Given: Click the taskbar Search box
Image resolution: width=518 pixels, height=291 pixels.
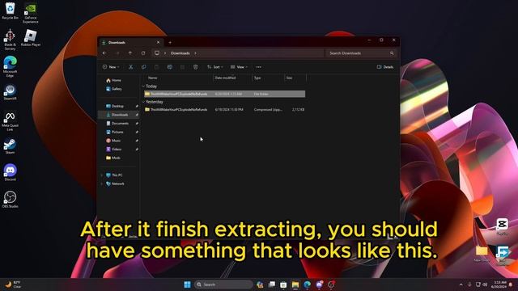Looking at the screenshot, I should (223, 285).
